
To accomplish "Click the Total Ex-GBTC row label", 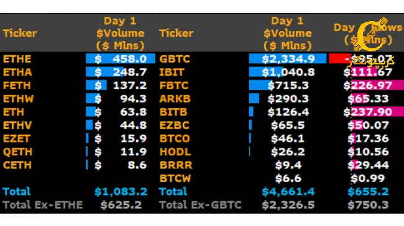I will point(201,205).
